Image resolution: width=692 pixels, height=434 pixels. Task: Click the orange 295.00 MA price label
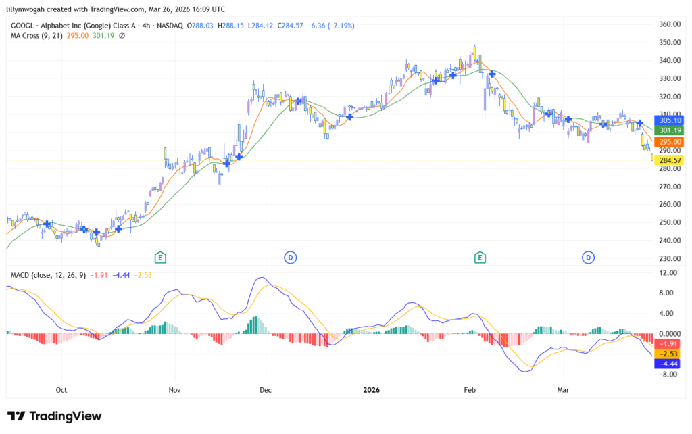[x=669, y=141]
